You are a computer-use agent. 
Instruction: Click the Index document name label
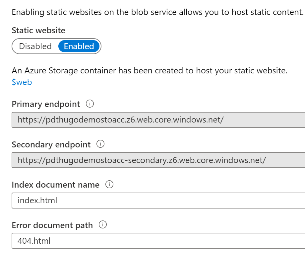coord(55,185)
